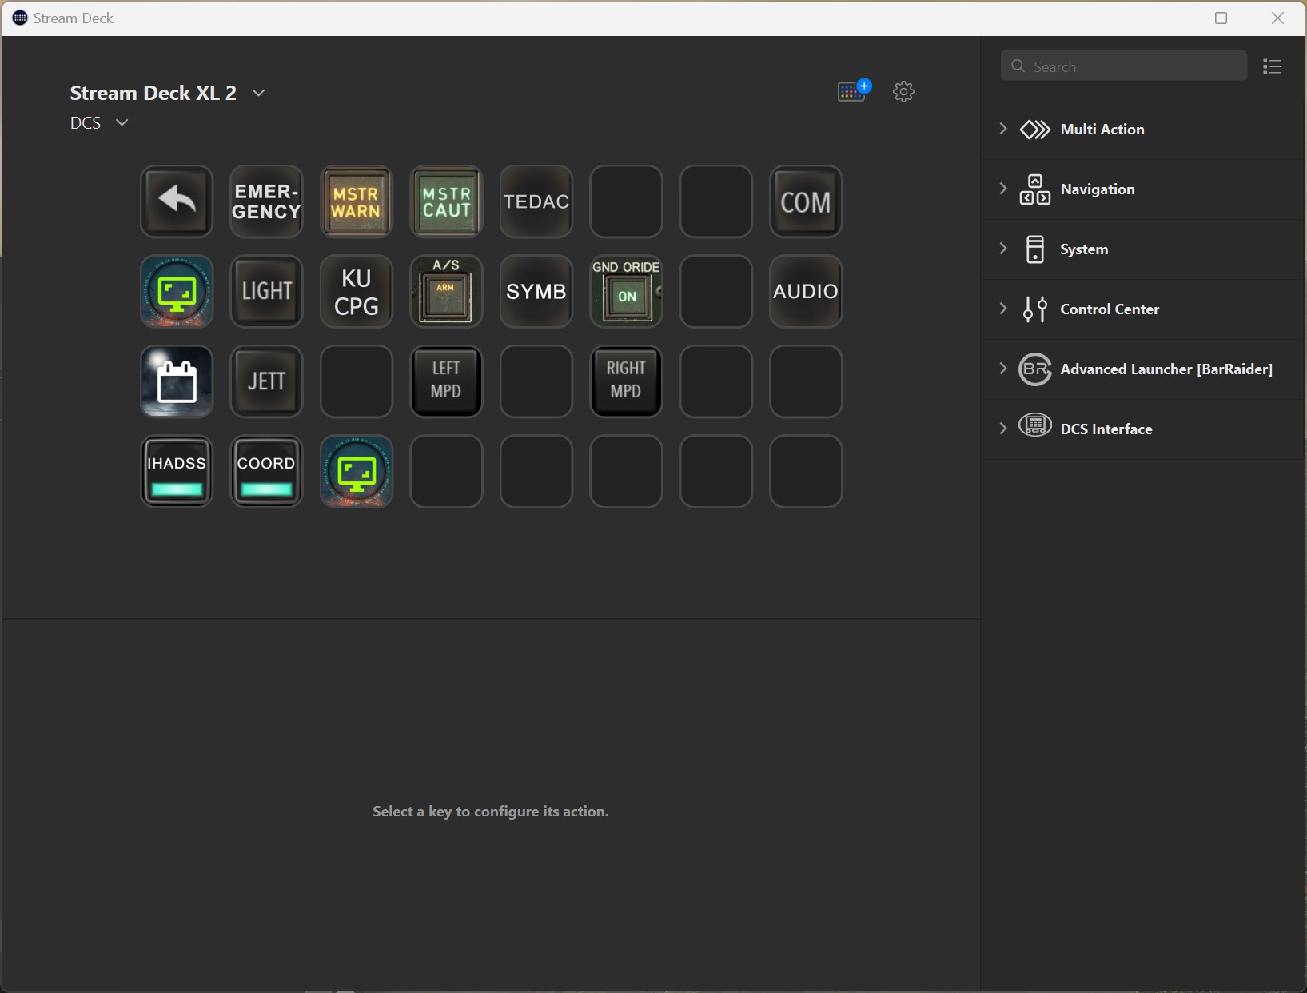Click the LEFT MPD key
Screen dimensions: 1307x993
click(446, 381)
